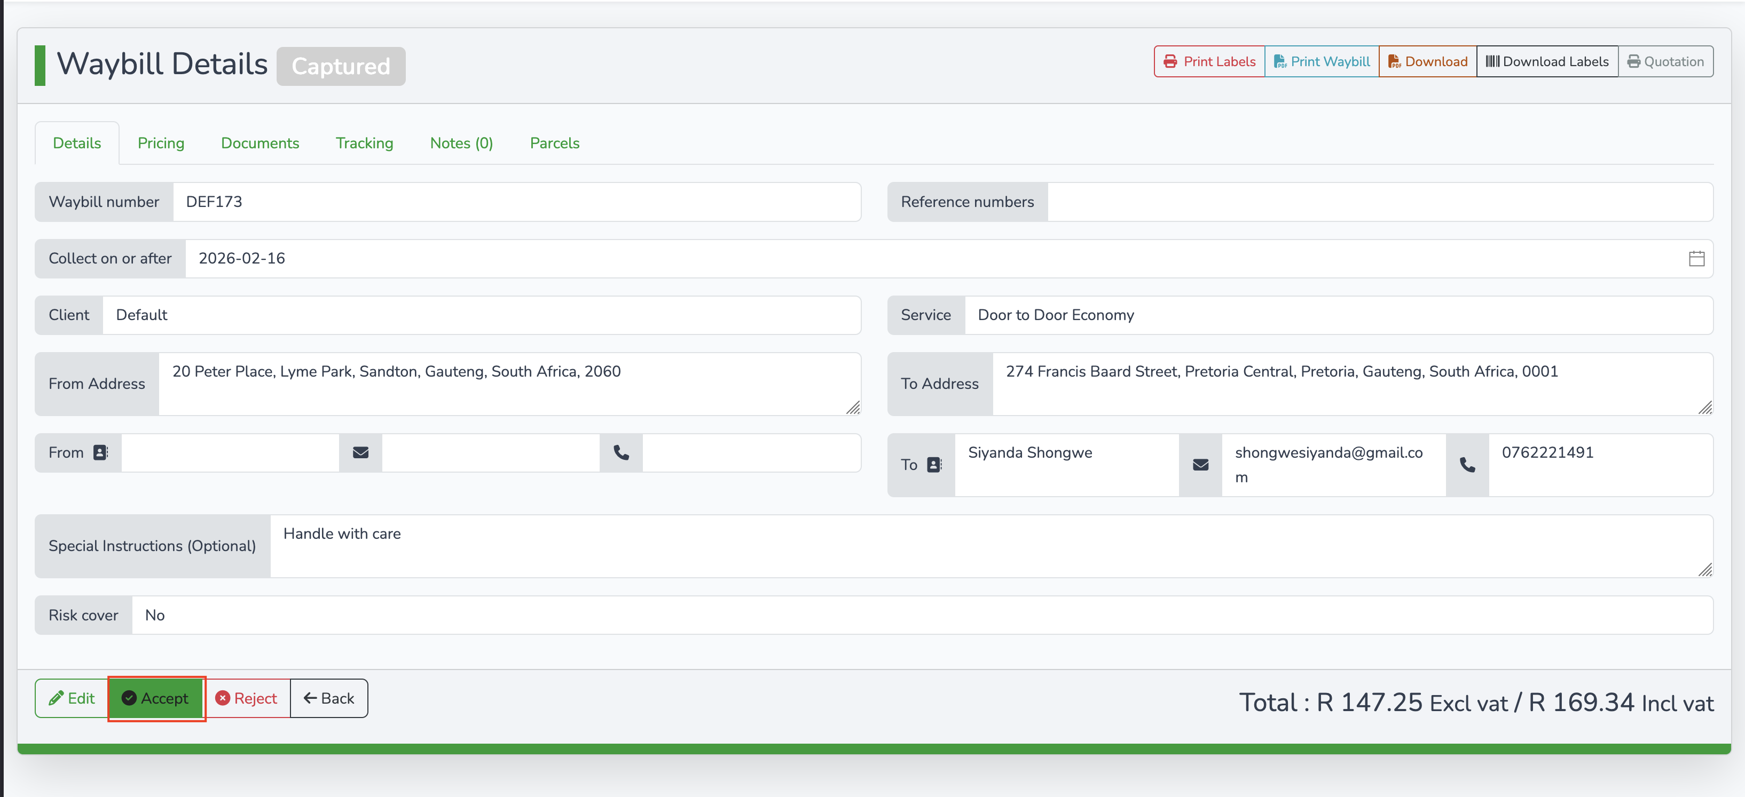Screen dimensions: 1745x797
Task: Open calendar picker for collection date
Action: (x=1696, y=258)
